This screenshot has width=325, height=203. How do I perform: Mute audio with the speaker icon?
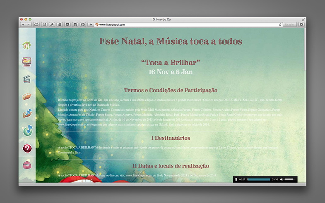click(x=282, y=179)
